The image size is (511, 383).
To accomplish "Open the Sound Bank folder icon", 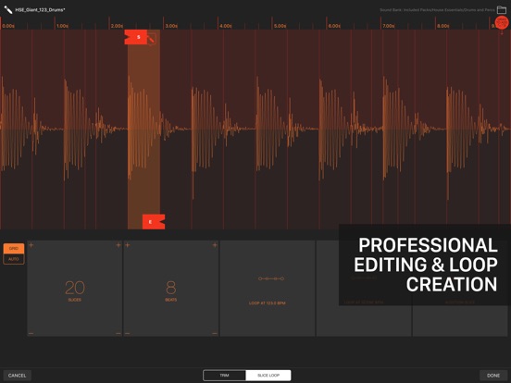I will (x=502, y=10).
